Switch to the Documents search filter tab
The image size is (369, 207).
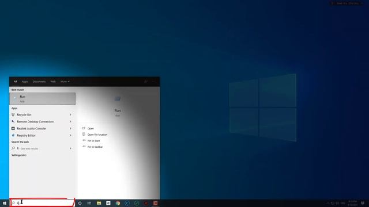39,82
